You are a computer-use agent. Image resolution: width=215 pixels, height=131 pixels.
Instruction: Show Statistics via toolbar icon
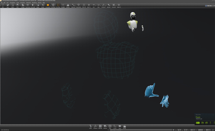[68, 6]
